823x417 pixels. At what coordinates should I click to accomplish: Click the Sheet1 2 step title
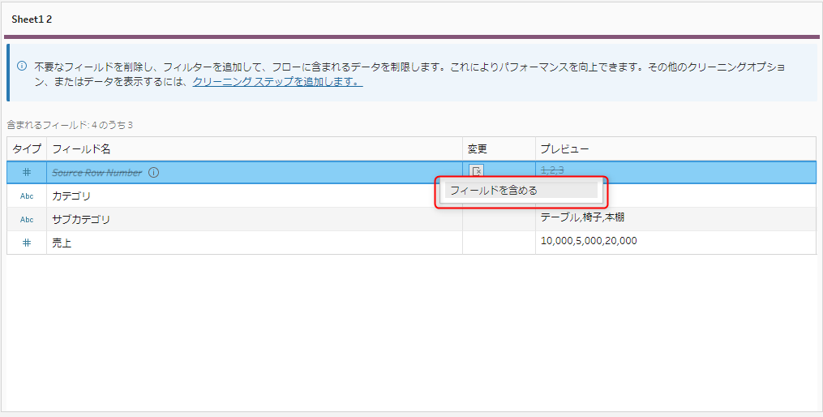(32, 19)
